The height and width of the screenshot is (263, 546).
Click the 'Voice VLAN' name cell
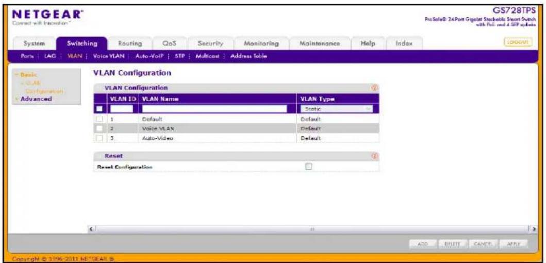click(217, 128)
